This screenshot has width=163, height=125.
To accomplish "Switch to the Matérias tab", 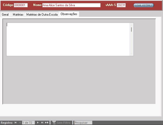I will pyautogui.click(x=18, y=15).
